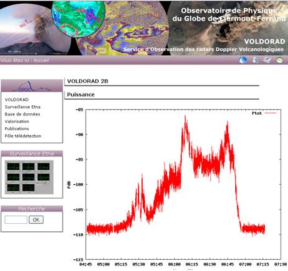Click the 06:00 time axis label
This screenshot has width=288, height=271.
(x=174, y=264)
